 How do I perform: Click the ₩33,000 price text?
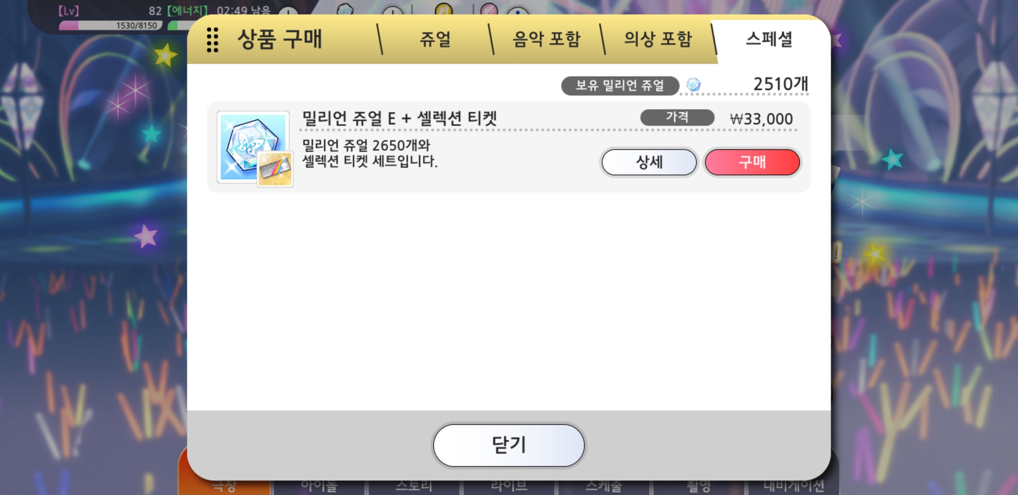761,119
